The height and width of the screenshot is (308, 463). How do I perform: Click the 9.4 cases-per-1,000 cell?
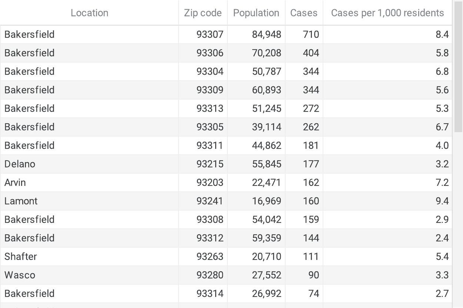pos(387,201)
